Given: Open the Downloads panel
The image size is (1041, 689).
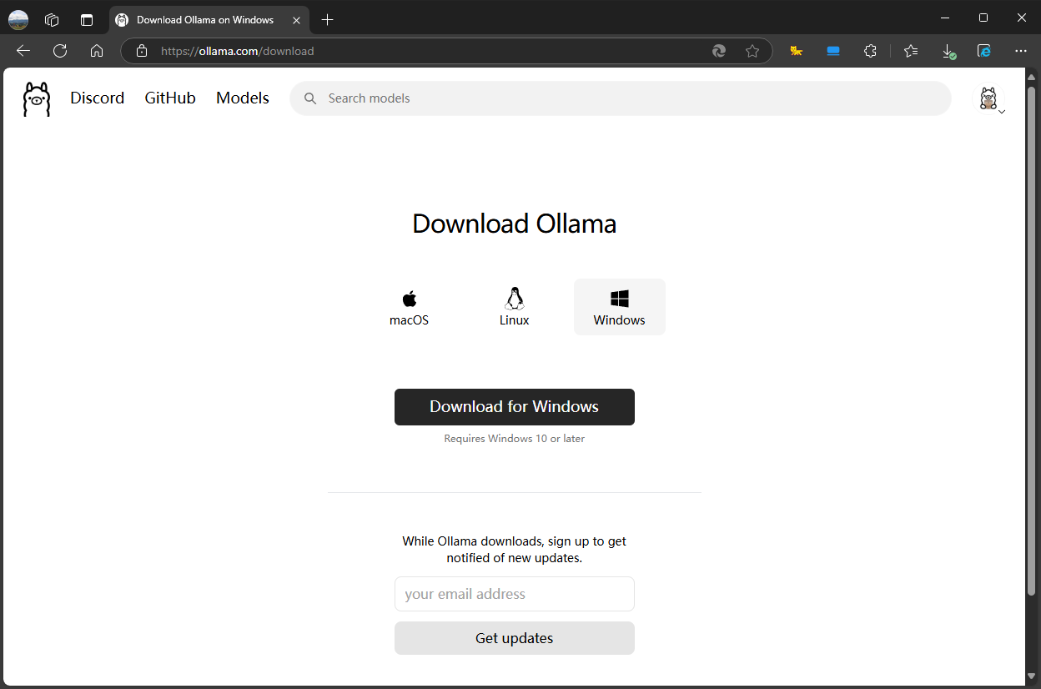Looking at the screenshot, I should [948, 51].
